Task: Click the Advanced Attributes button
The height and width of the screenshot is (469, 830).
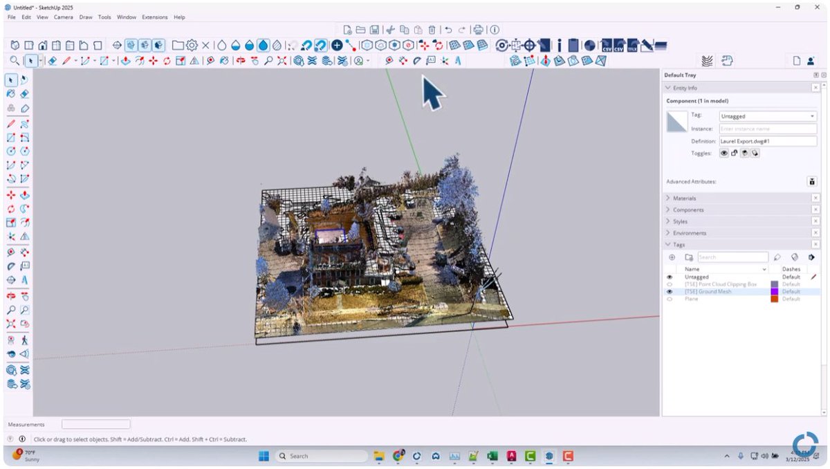Action: tap(813, 181)
